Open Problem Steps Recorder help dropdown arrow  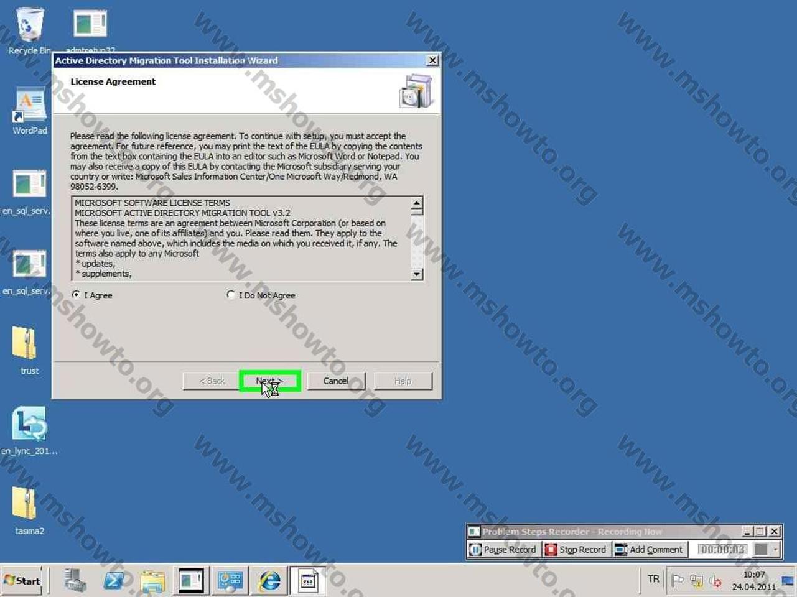[x=775, y=549]
